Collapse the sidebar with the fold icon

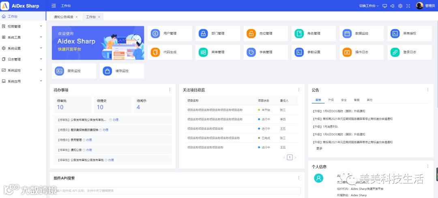pyautogui.click(x=54, y=6)
